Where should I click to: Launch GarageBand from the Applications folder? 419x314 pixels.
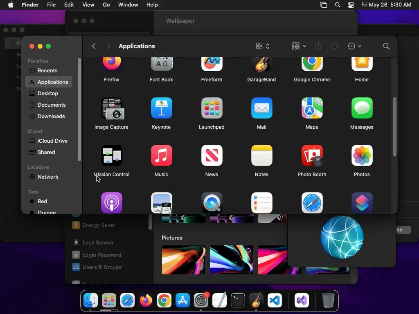[x=261, y=64]
